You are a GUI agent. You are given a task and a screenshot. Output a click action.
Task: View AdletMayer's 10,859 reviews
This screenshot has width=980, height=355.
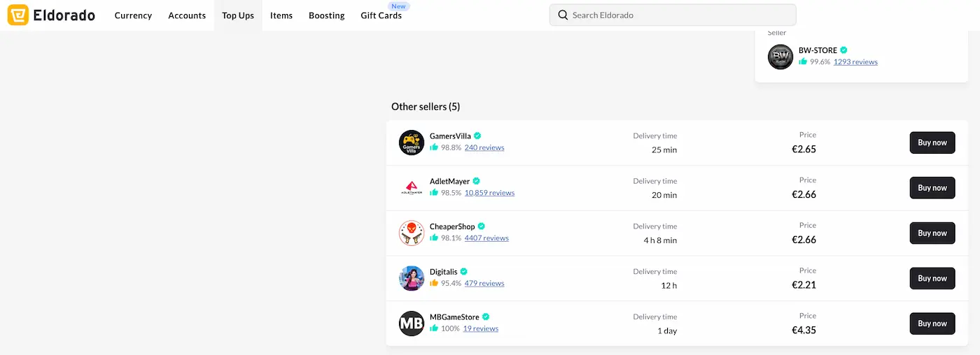pos(489,193)
